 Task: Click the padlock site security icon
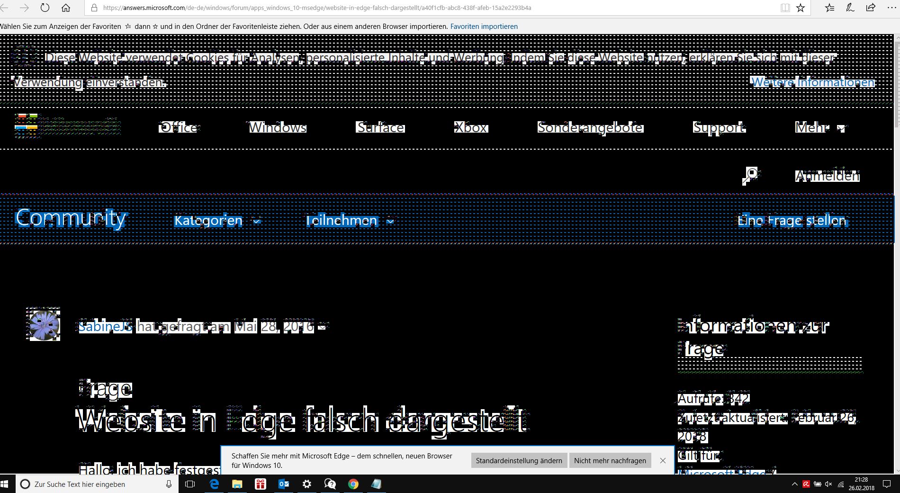tap(94, 8)
